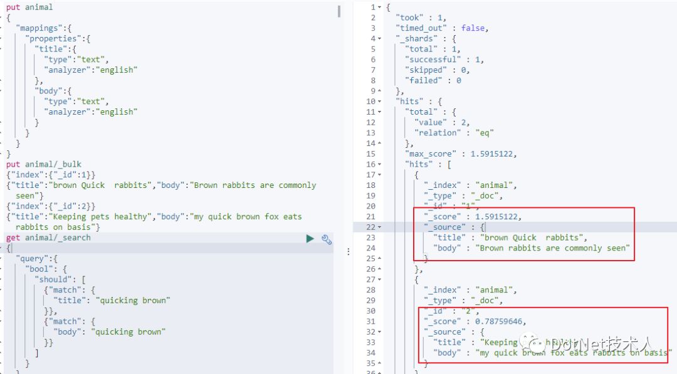
Task: Click the "query":{ line in the request
Action: (x=37, y=259)
